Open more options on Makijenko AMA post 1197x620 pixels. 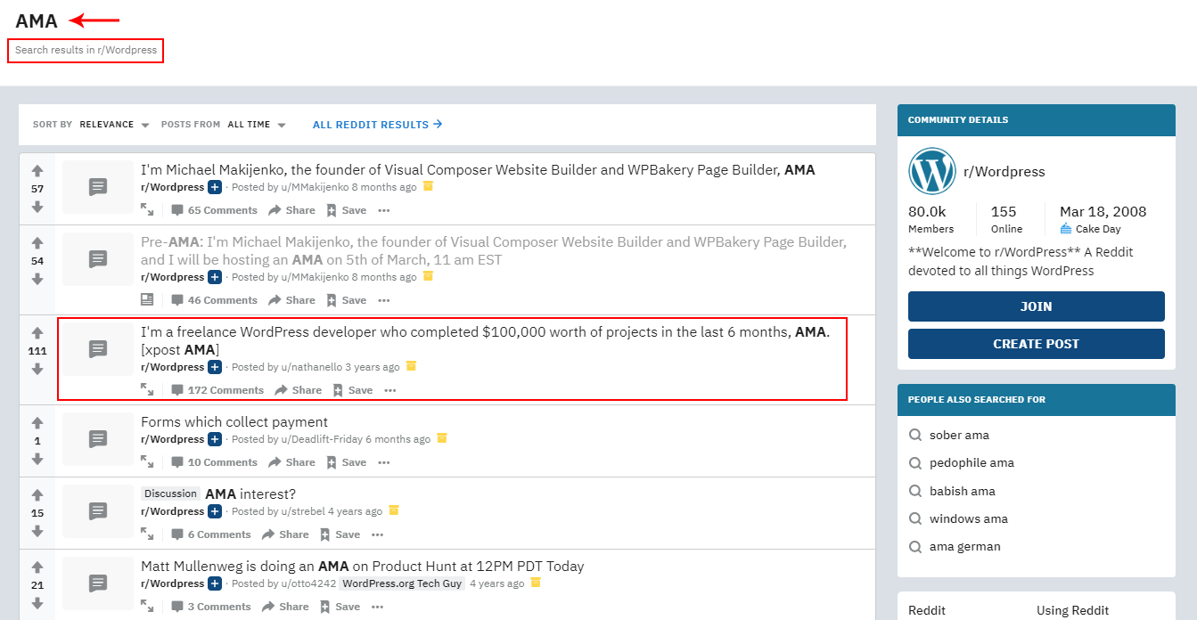[x=384, y=210]
